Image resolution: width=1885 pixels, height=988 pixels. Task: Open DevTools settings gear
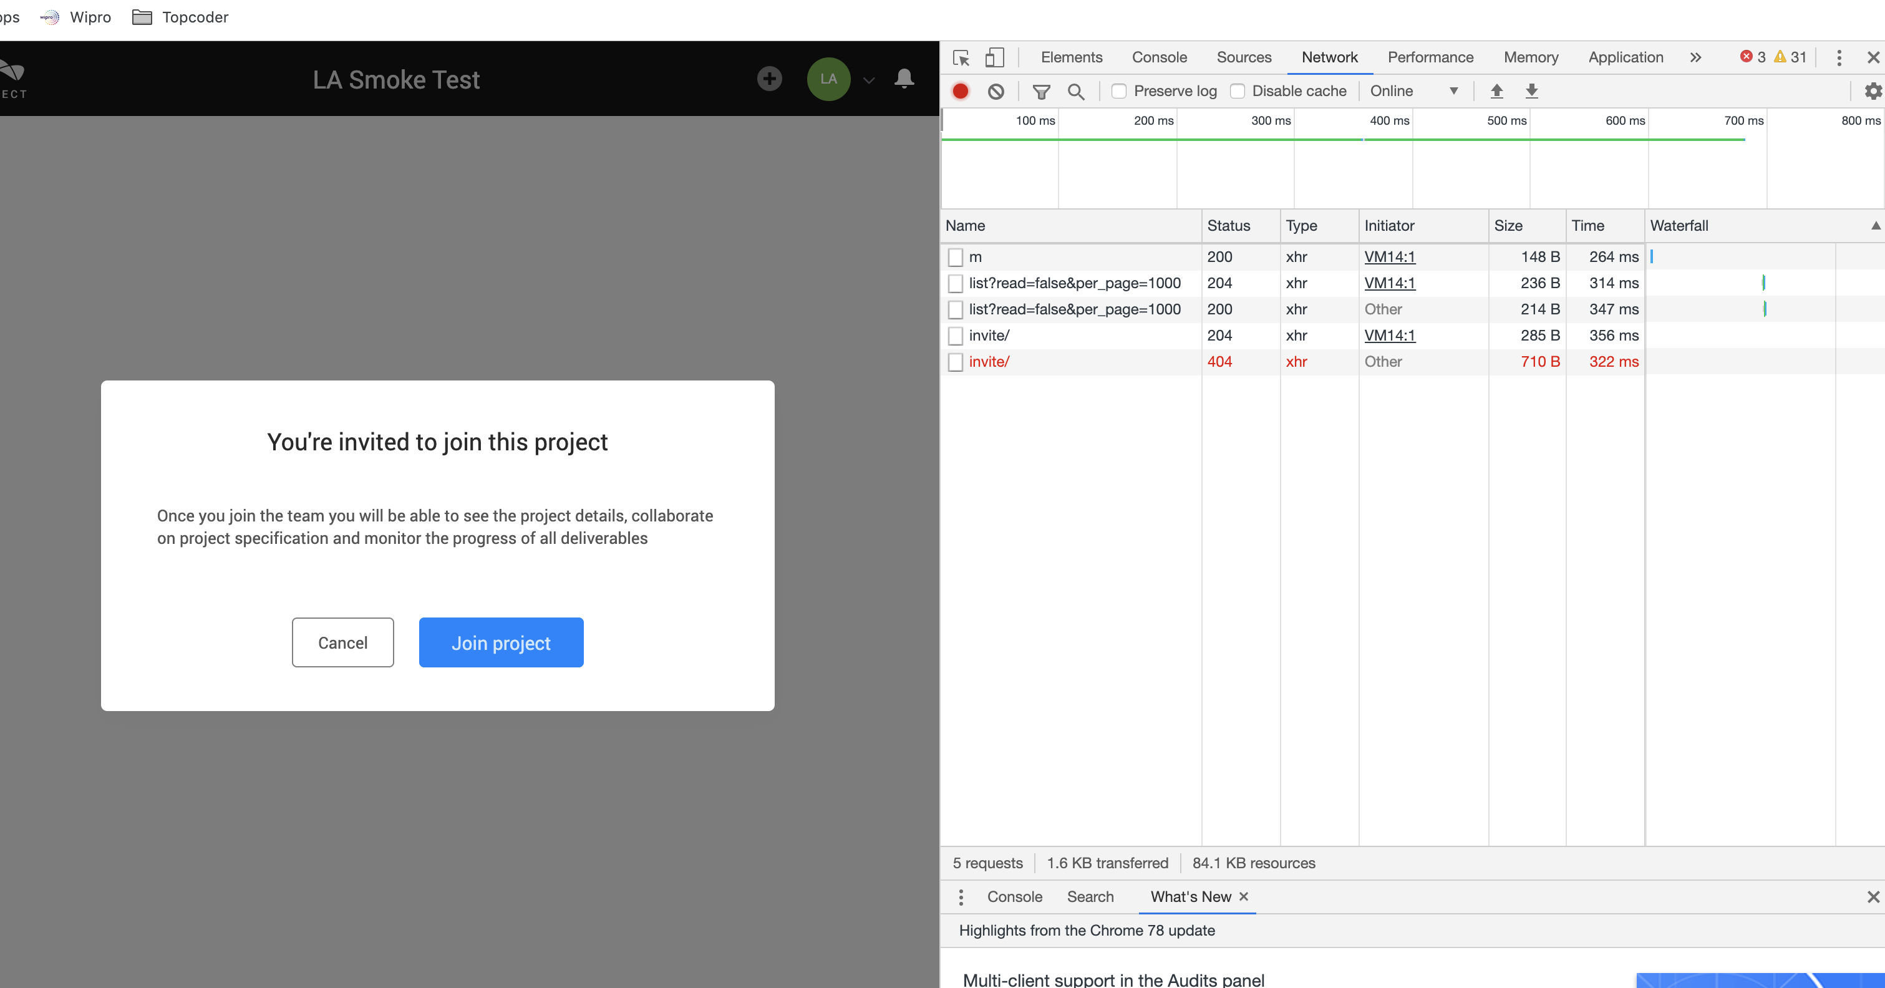click(1873, 90)
